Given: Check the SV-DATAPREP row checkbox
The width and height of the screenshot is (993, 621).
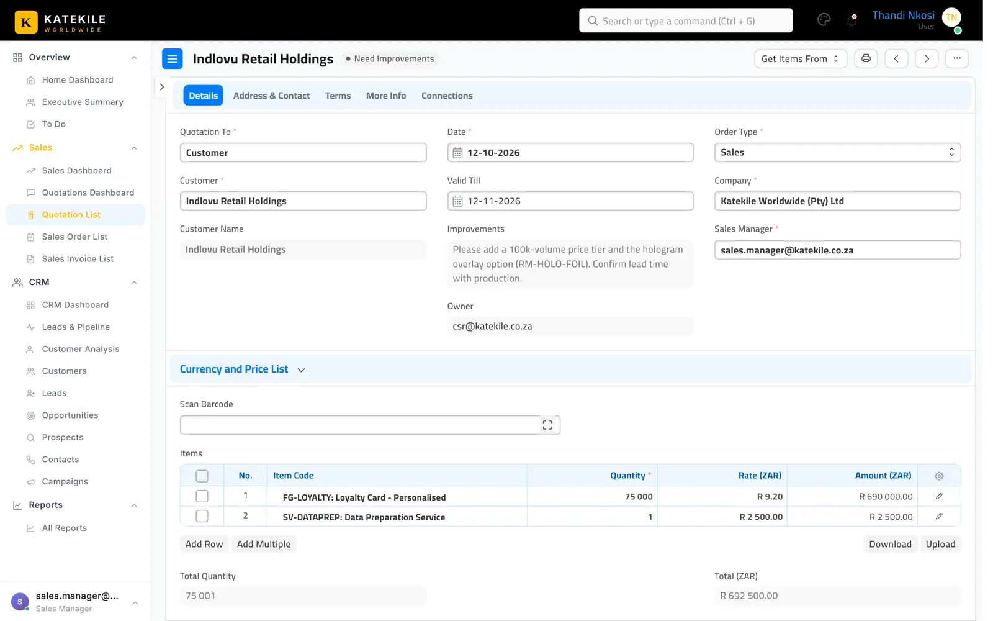Looking at the screenshot, I should point(202,516).
